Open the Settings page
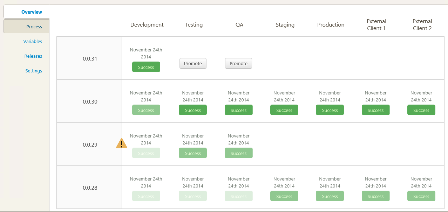The height and width of the screenshot is (212, 448). [x=34, y=71]
